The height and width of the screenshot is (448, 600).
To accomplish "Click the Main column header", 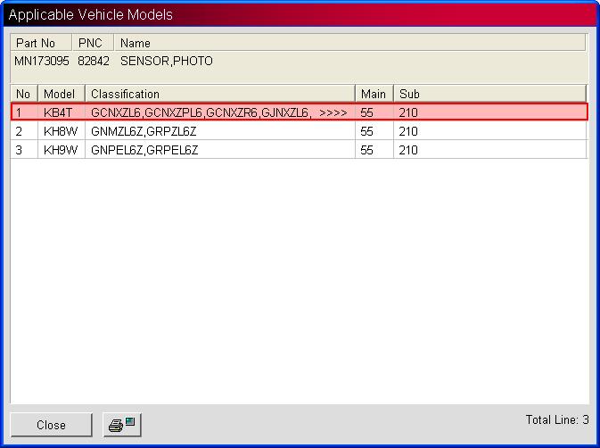I will tap(374, 94).
